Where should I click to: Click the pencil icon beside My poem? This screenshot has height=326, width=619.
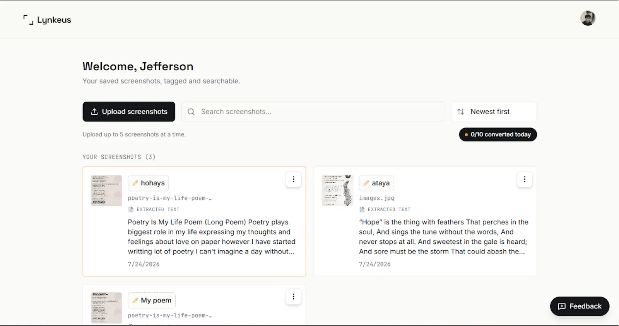pos(135,301)
